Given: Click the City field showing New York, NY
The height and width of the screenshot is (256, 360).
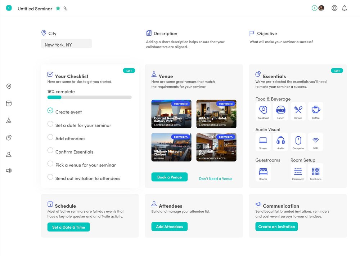Looking at the screenshot, I should pos(66,44).
